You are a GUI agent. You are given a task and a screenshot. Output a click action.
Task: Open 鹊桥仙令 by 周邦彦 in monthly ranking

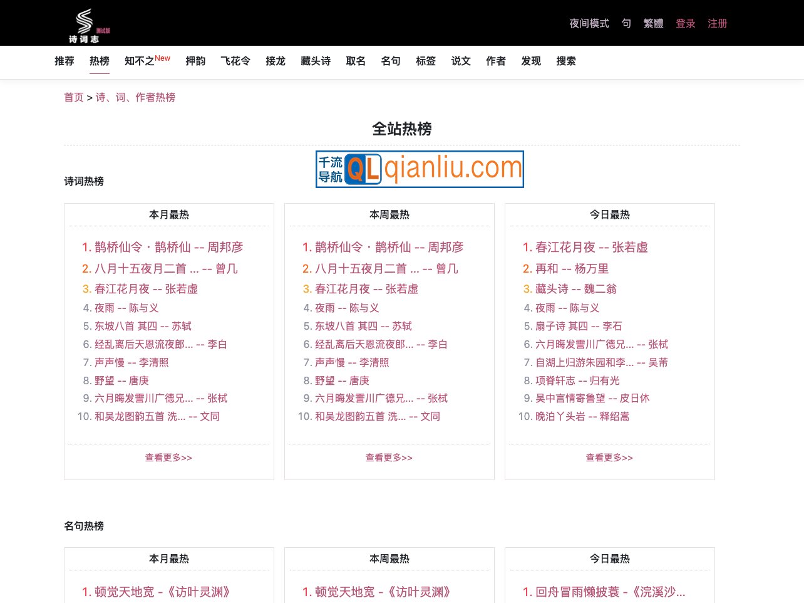click(168, 247)
